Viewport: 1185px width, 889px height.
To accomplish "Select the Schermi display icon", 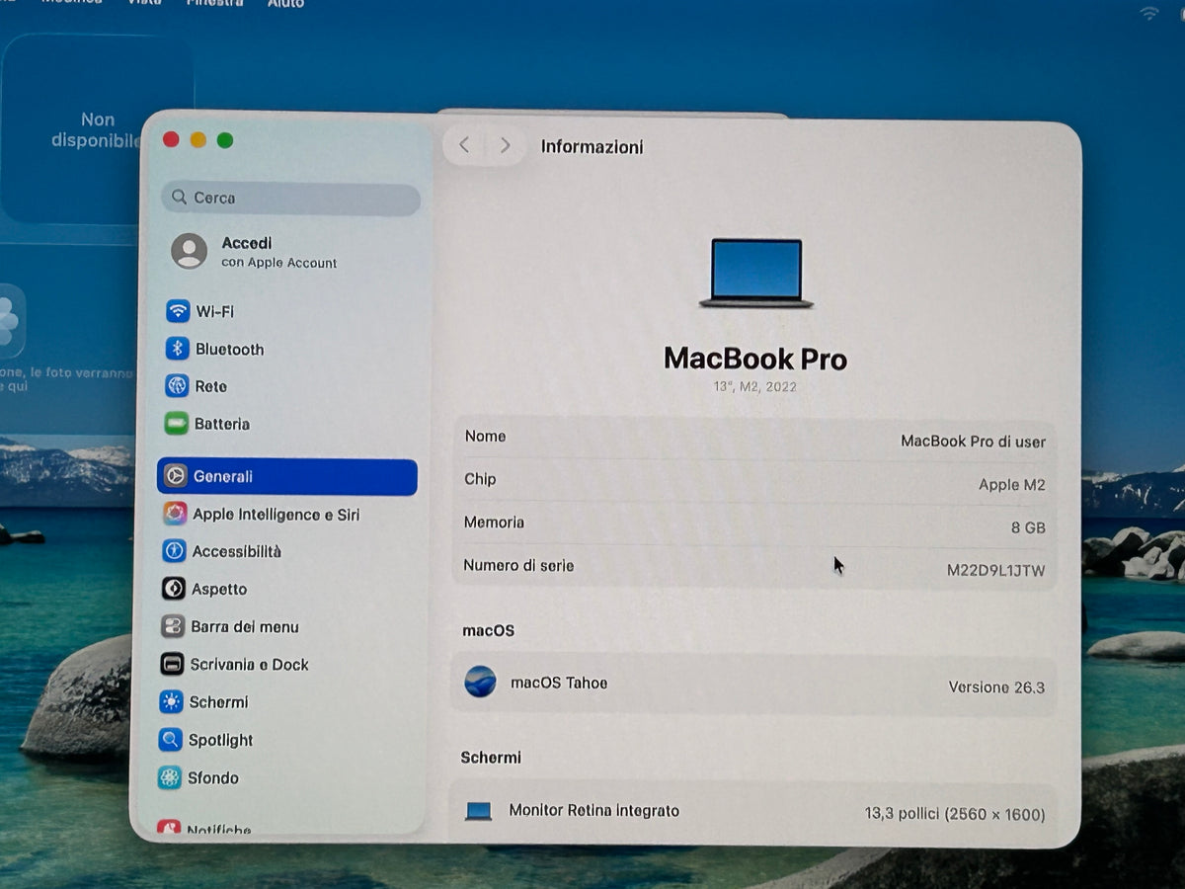I will [x=172, y=702].
